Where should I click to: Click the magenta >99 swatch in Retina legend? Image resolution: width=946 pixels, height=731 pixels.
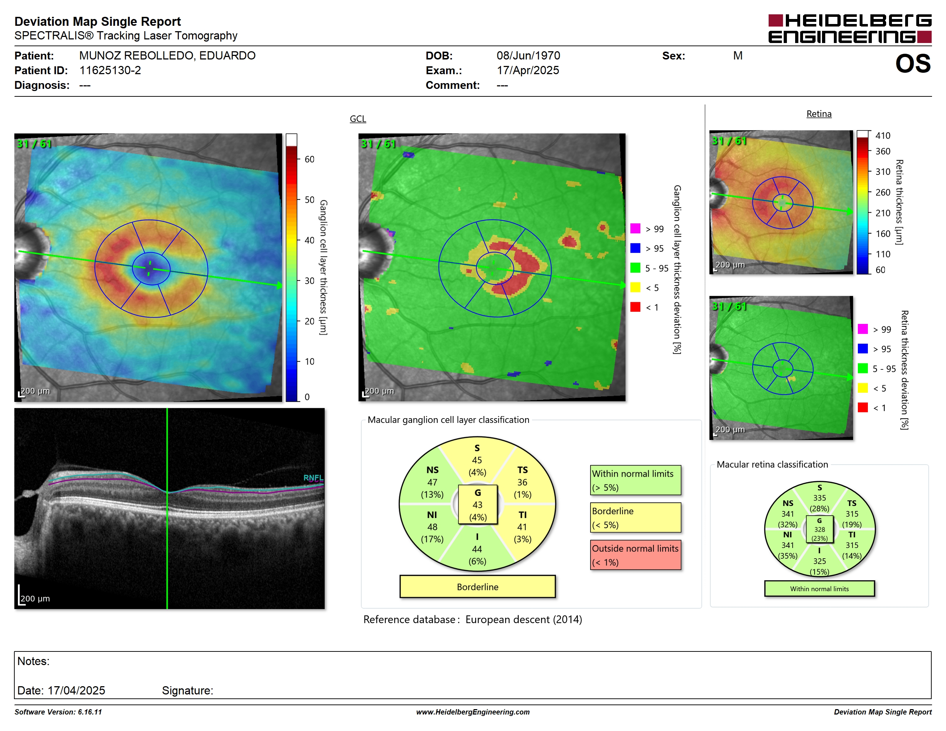tap(863, 329)
